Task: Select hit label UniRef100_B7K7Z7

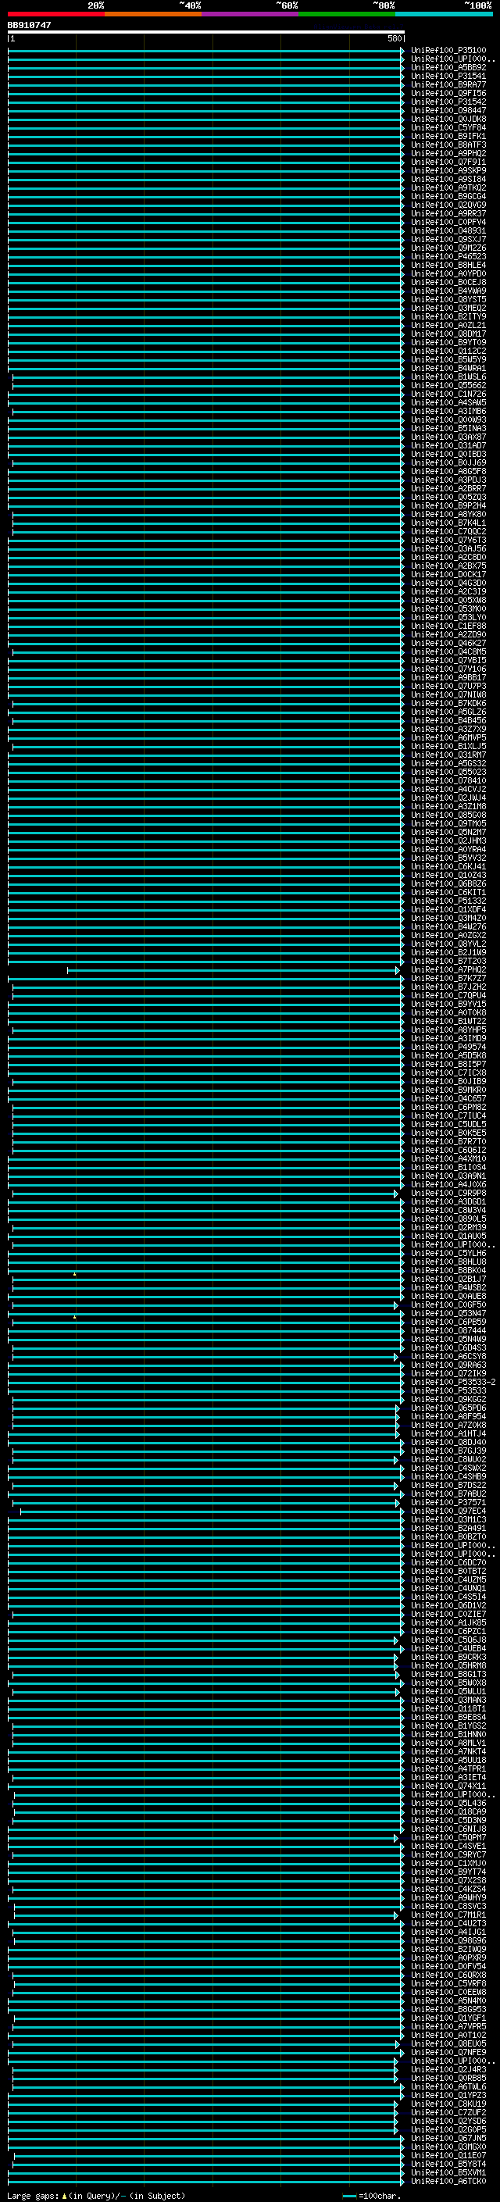Action: (x=448, y=979)
